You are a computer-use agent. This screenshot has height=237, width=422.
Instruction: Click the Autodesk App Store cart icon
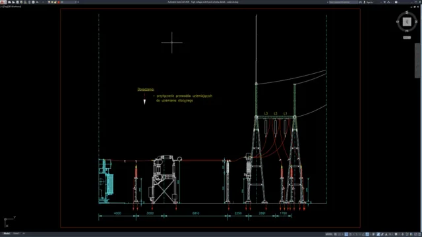coord(384,2)
